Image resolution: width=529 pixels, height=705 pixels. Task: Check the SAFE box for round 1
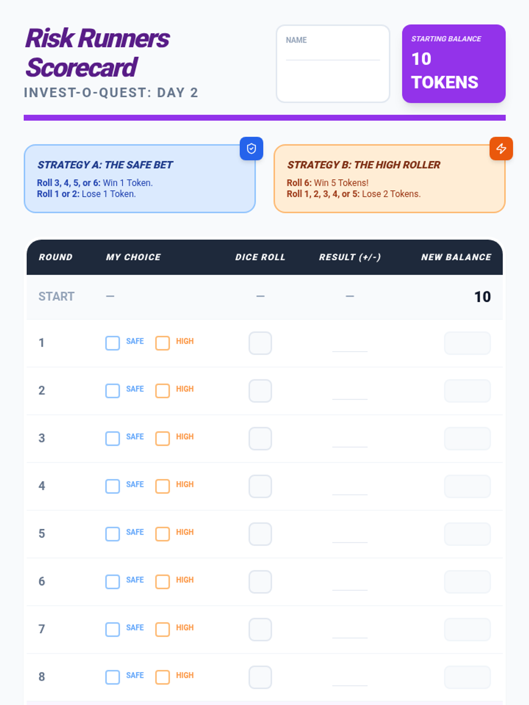pos(112,343)
